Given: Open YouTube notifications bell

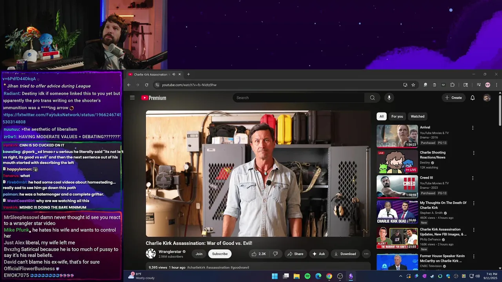Looking at the screenshot, I should 473,98.
